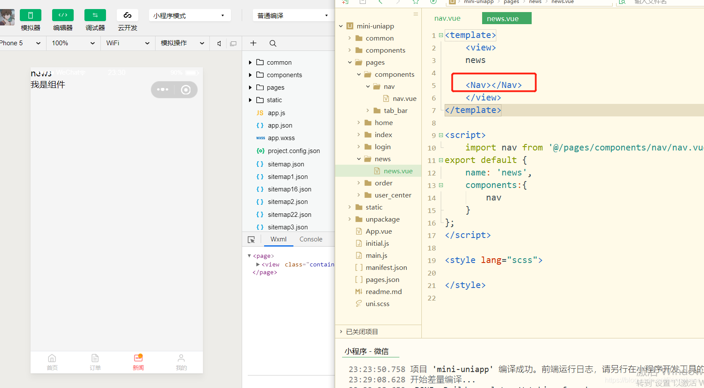
Task: Switch to nav.vue editor tab
Action: (x=447, y=18)
